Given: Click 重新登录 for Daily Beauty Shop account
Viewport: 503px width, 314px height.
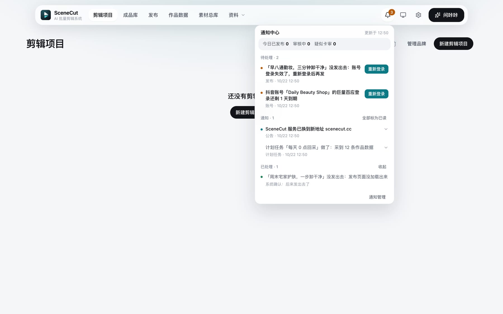Looking at the screenshot, I should click(376, 94).
